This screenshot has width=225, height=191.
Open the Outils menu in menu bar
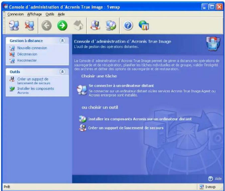click(x=50, y=14)
